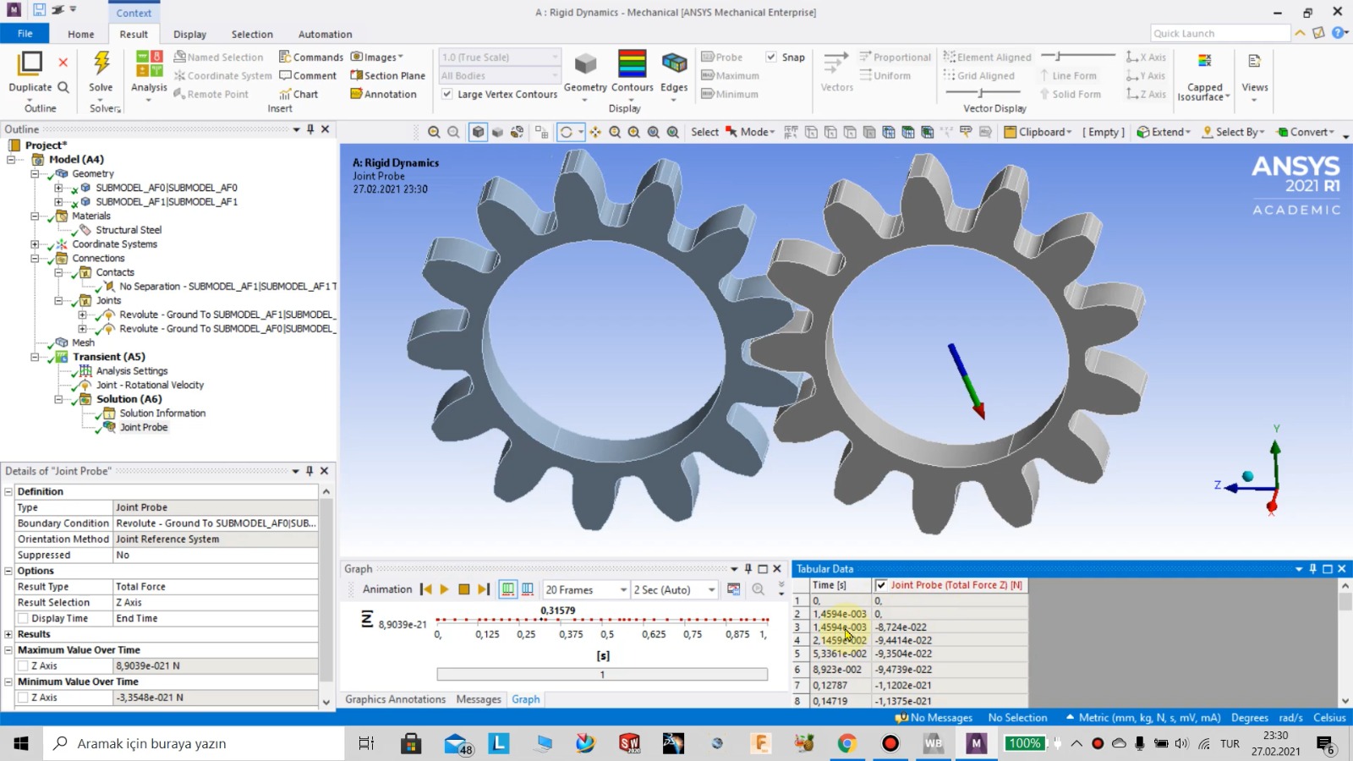Insert an Annotation

(384, 94)
